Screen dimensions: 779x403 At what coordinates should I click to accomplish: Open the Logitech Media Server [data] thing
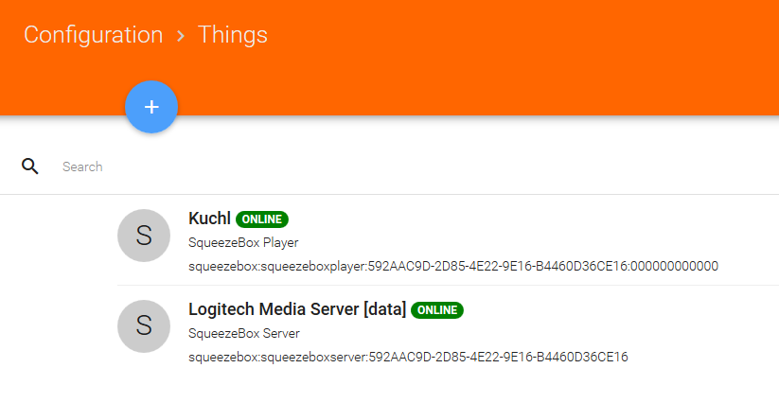point(448,331)
